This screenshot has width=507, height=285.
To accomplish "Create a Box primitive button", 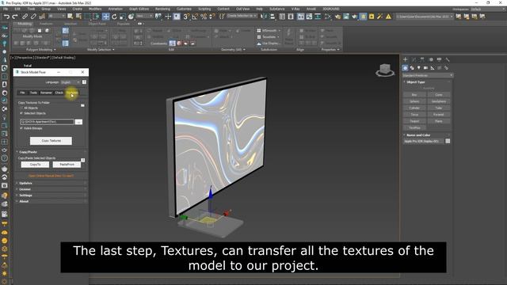I will 414,95.
